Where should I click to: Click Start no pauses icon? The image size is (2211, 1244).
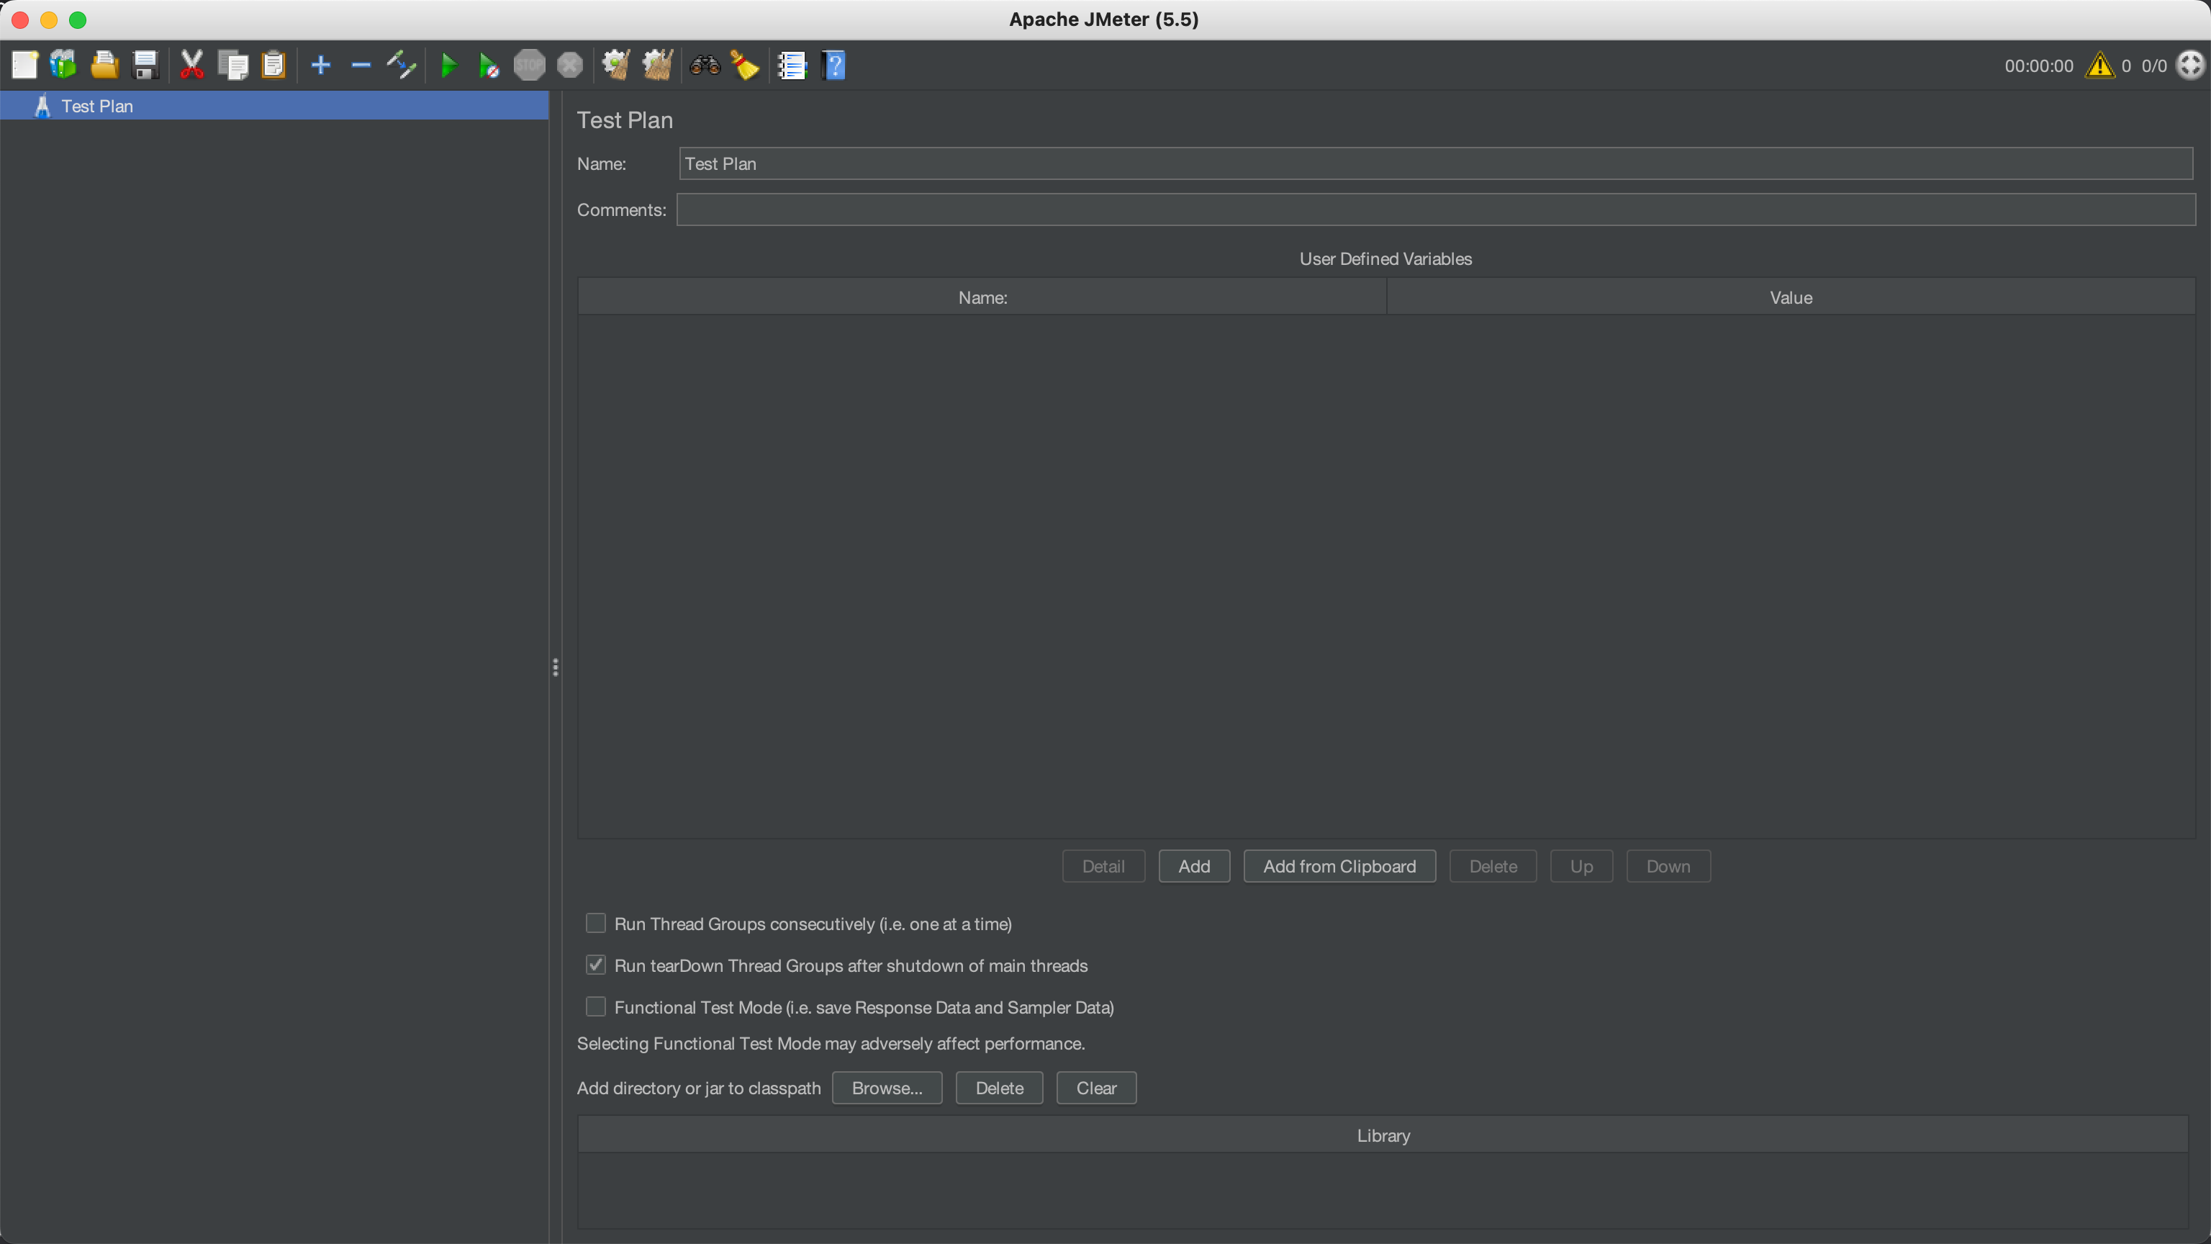[489, 66]
